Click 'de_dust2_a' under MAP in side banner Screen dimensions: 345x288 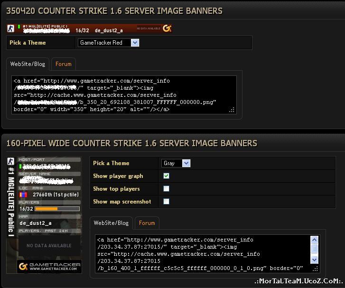[x=36, y=223]
